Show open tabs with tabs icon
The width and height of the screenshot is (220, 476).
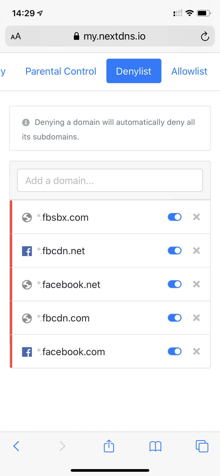pos(202,446)
